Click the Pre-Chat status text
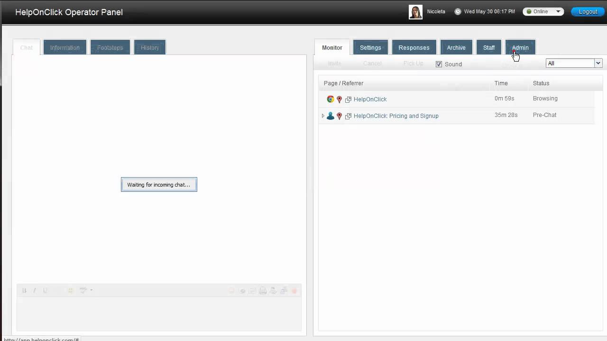607x341 pixels. [544, 115]
